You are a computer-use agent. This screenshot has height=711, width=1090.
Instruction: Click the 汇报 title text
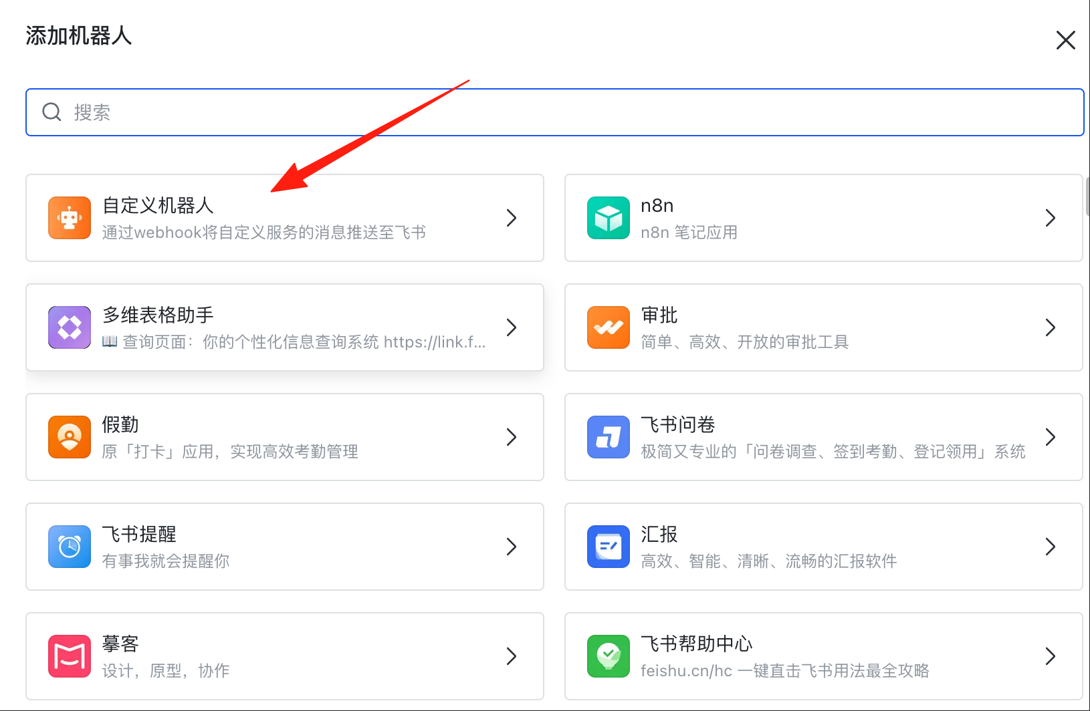pyautogui.click(x=659, y=534)
